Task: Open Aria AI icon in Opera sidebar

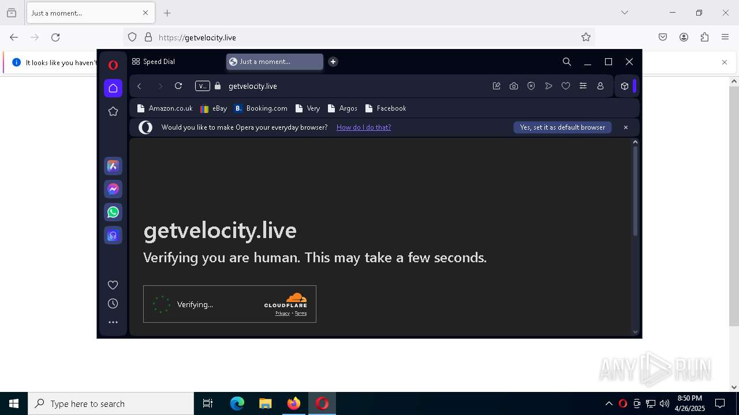Action: [x=113, y=166]
